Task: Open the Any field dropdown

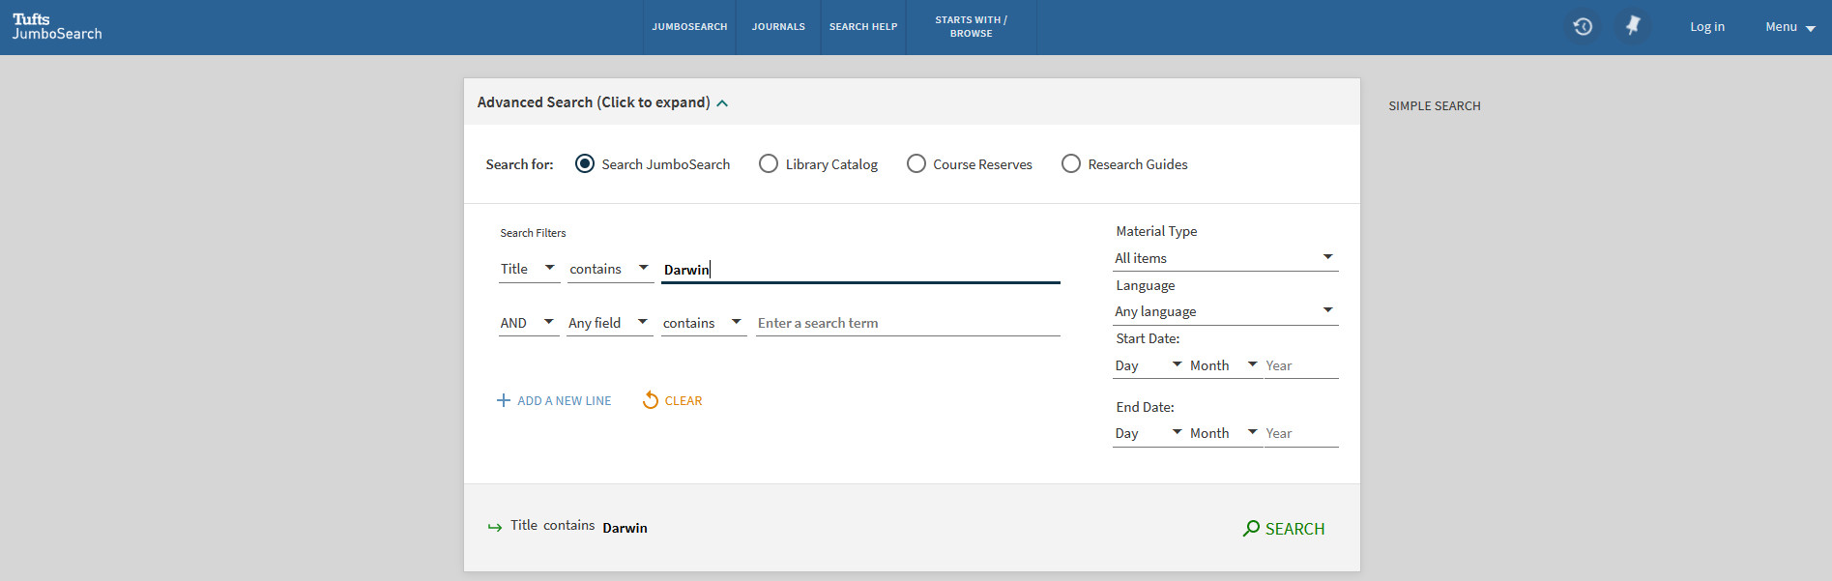Action: tap(610, 323)
